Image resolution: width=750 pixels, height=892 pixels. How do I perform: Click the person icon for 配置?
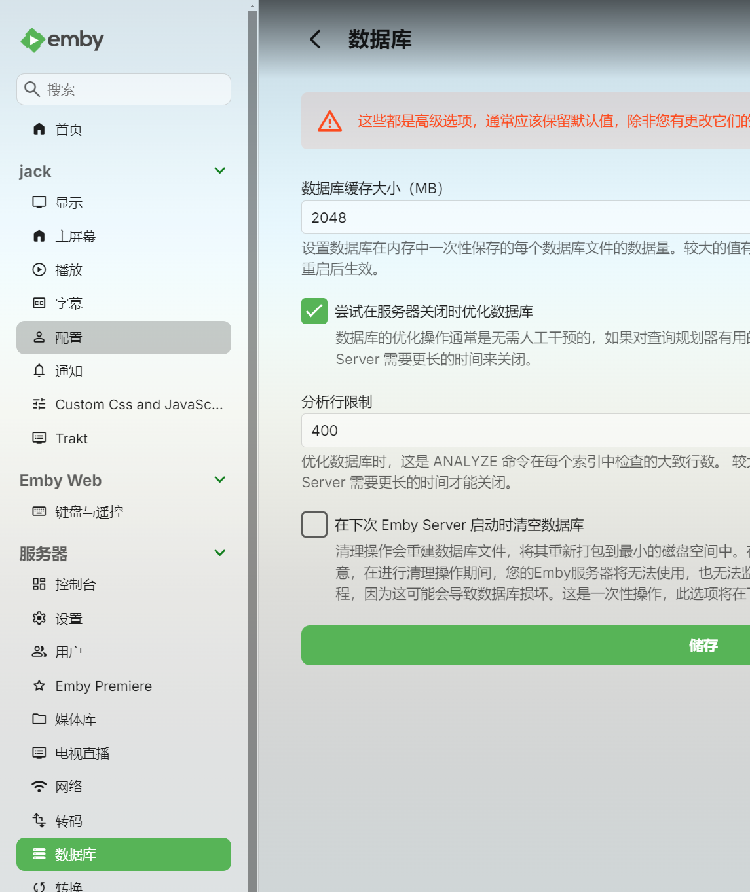(39, 337)
